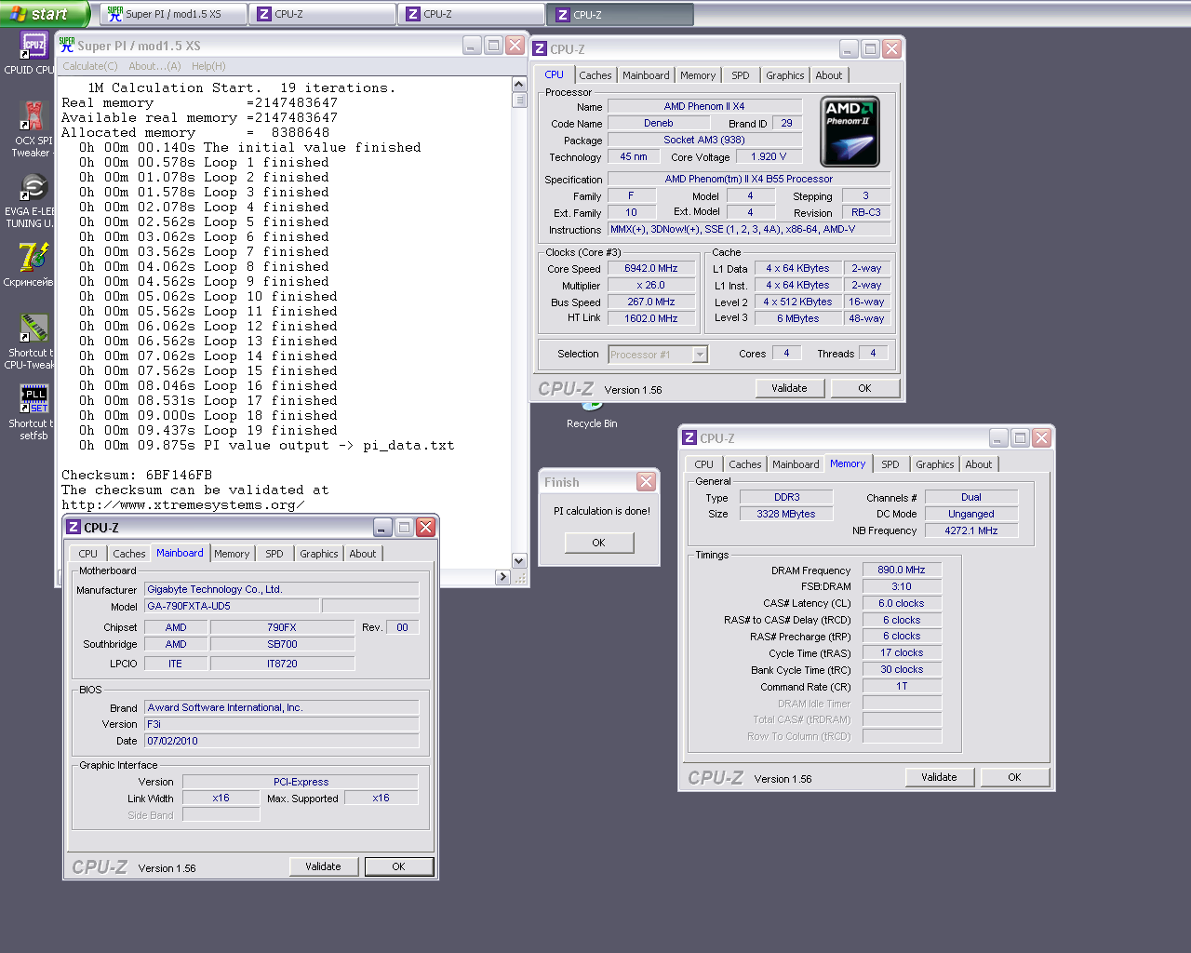Screen dimensions: 1191x953
Task: Click OK in the CPU-Z CPU window
Action: coord(864,388)
